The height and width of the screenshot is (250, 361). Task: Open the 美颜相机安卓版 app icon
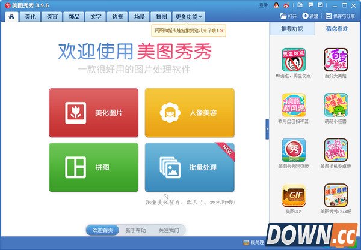click(x=336, y=150)
